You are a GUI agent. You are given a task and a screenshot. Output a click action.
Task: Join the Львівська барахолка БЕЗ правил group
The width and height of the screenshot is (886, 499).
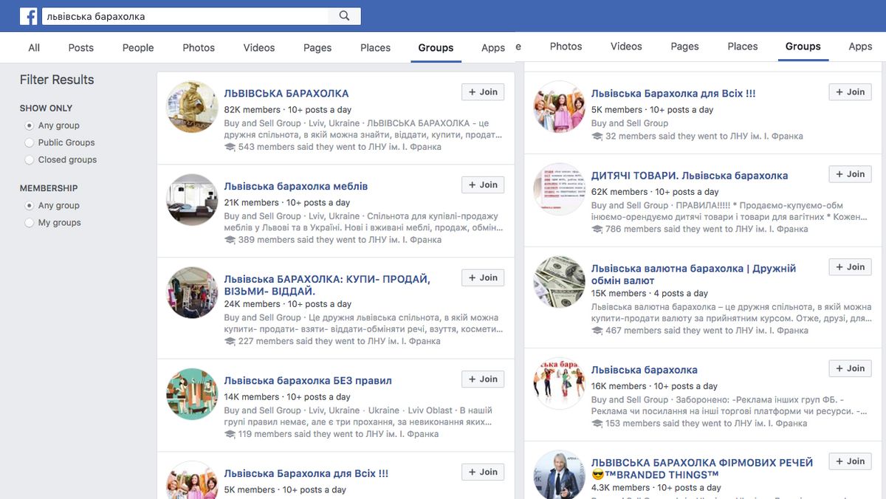483,379
